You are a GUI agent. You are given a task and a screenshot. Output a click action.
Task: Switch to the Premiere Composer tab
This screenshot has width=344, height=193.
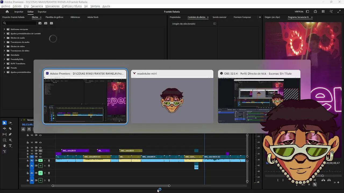[x=242, y=17]
